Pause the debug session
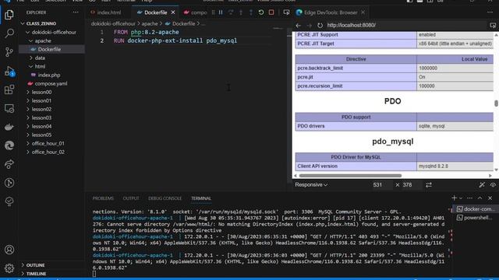 click(x=221, y=12)
